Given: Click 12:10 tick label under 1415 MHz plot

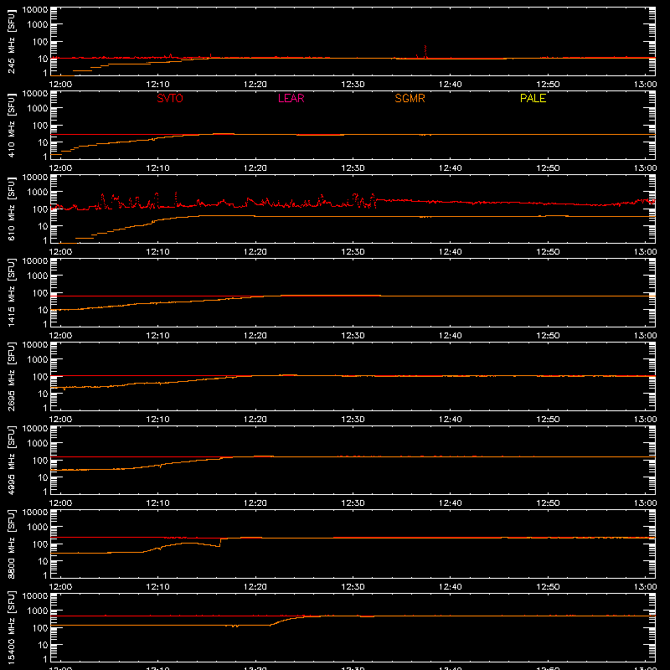Looking at the screenshot, I should pyautogui.click(x=157, y=336).
